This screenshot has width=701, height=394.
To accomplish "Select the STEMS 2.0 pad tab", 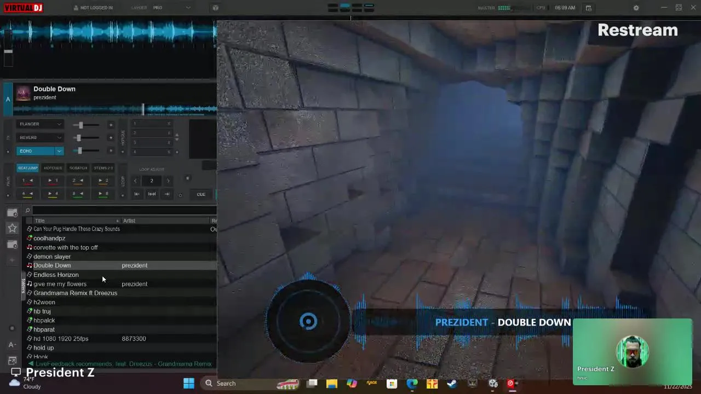I will pyautogui.click(x=103, y=168).
